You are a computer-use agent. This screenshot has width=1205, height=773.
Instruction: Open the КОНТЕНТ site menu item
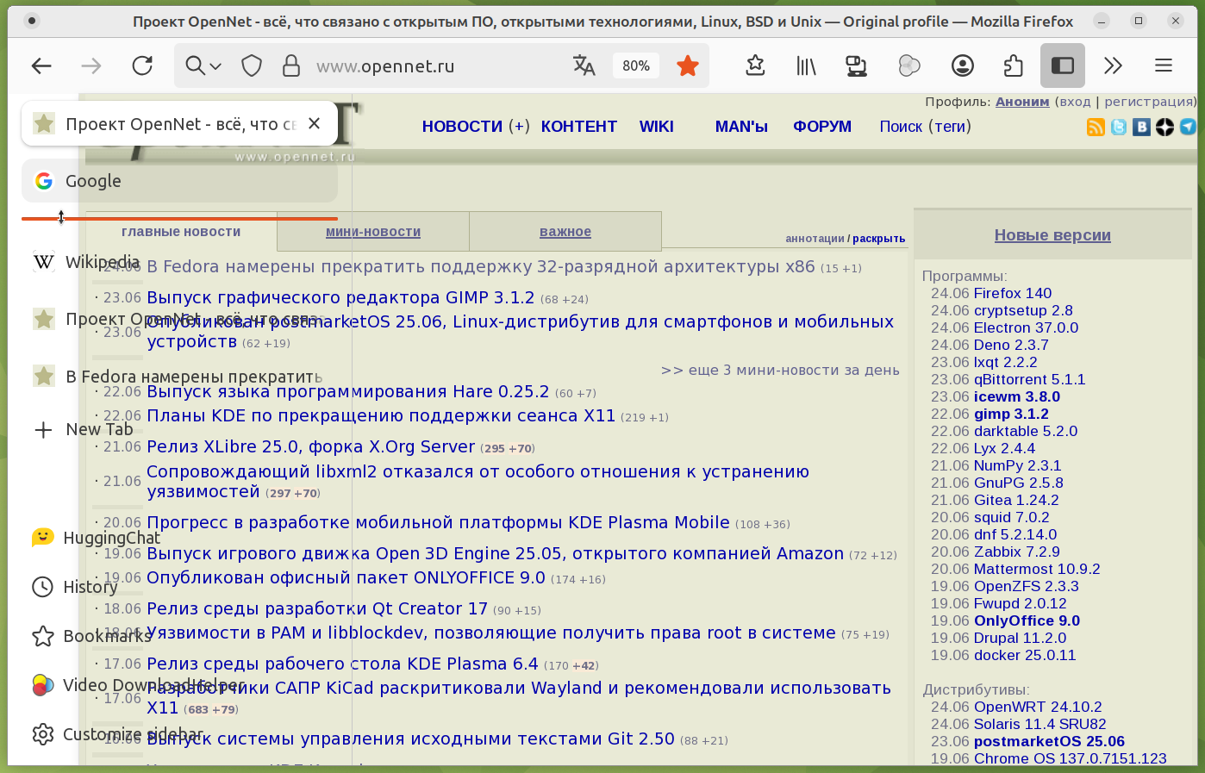(x=579, y=127)
